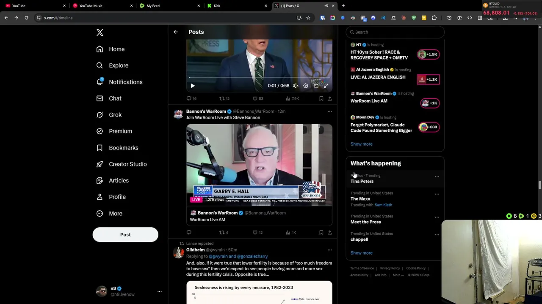
Task: Bookmark the Meet the Press post
Action: (321, 98)
